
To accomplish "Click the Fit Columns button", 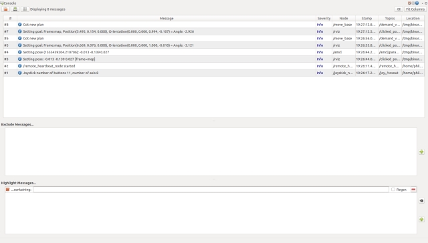I will tap(415, 9).
